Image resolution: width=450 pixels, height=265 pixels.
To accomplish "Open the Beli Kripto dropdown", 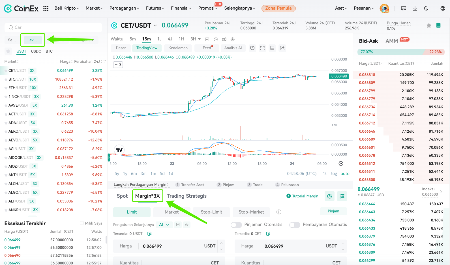I will coord(67,8).
